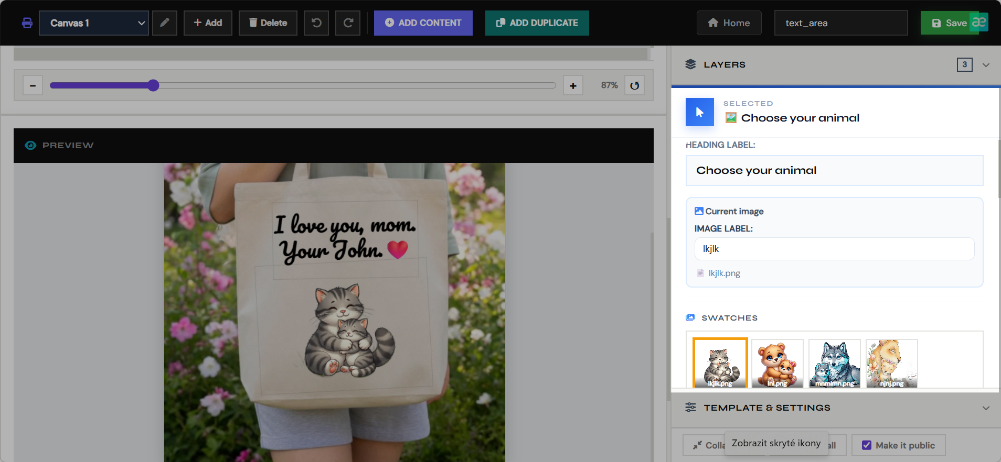Image resolution: width=1001 pixels, height=462 pixels.
Task: Click the SWATCHES section label
Action: click(x=729, y=318)
